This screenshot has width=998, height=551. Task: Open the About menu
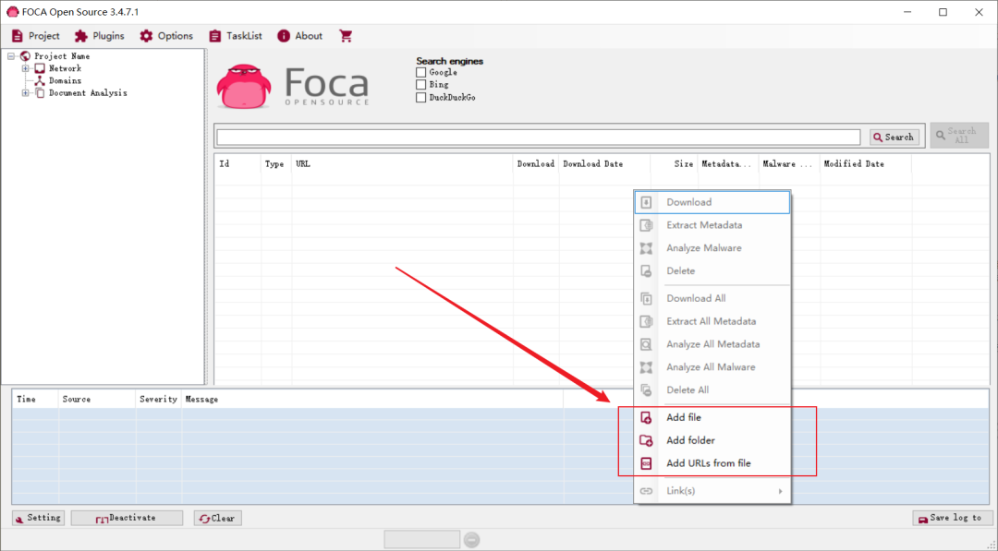coord(299,36)
